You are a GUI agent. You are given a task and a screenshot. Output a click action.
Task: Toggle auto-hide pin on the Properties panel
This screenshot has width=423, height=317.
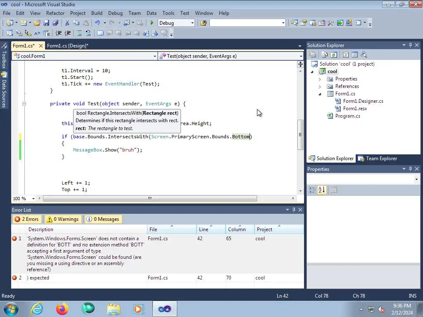(410, 169)
